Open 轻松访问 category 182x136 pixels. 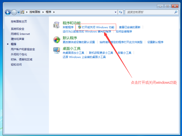[16, 64]
